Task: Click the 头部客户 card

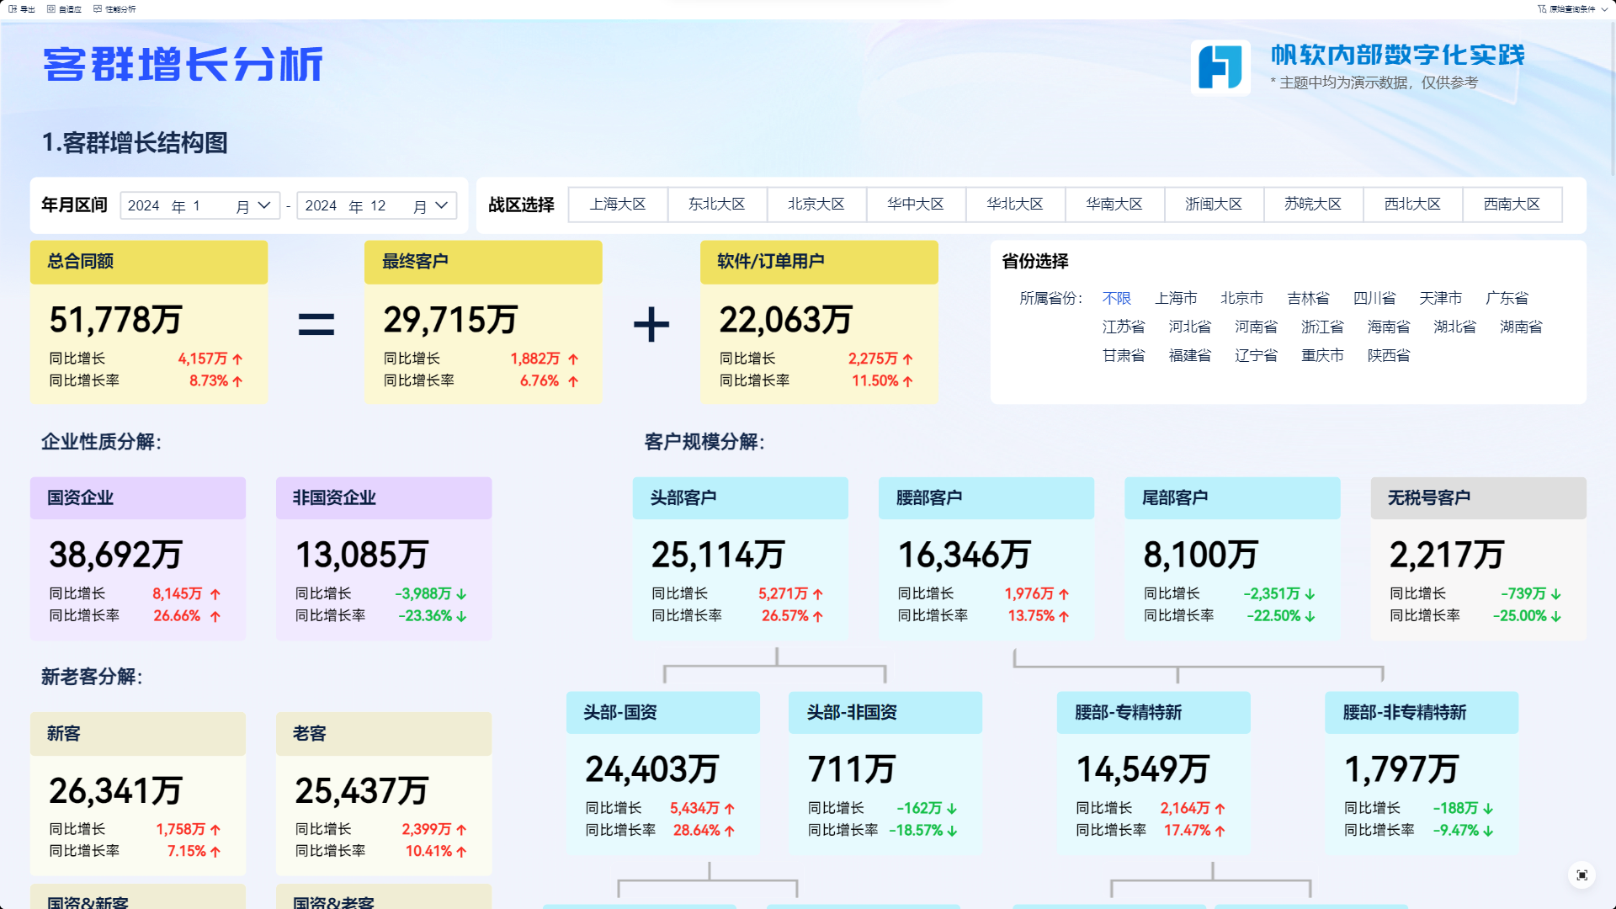Action: [x=740, y=557]
